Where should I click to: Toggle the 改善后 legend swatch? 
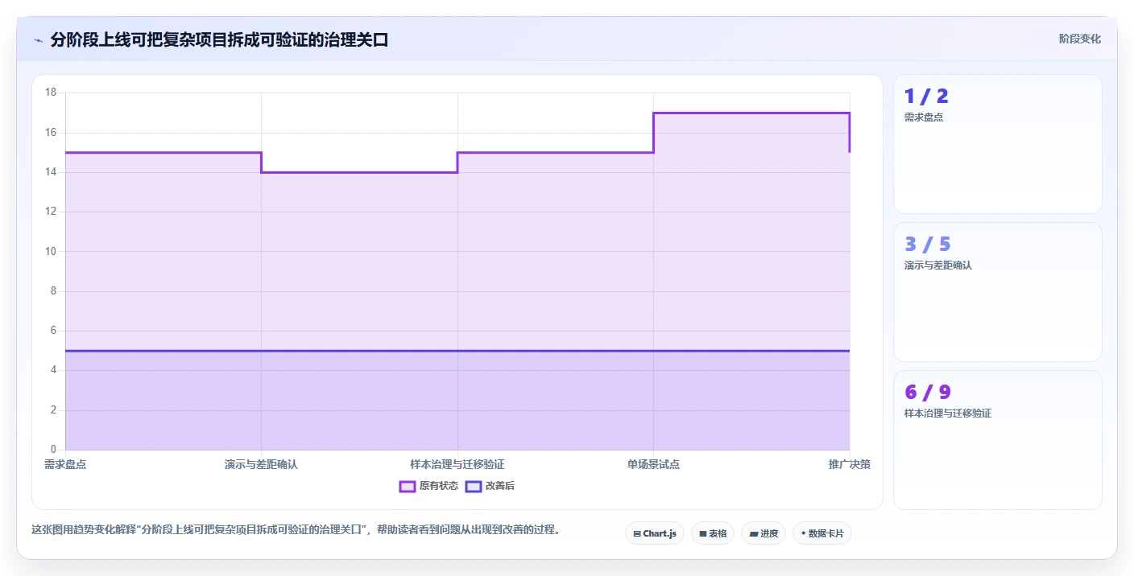(x=474, y=486)
